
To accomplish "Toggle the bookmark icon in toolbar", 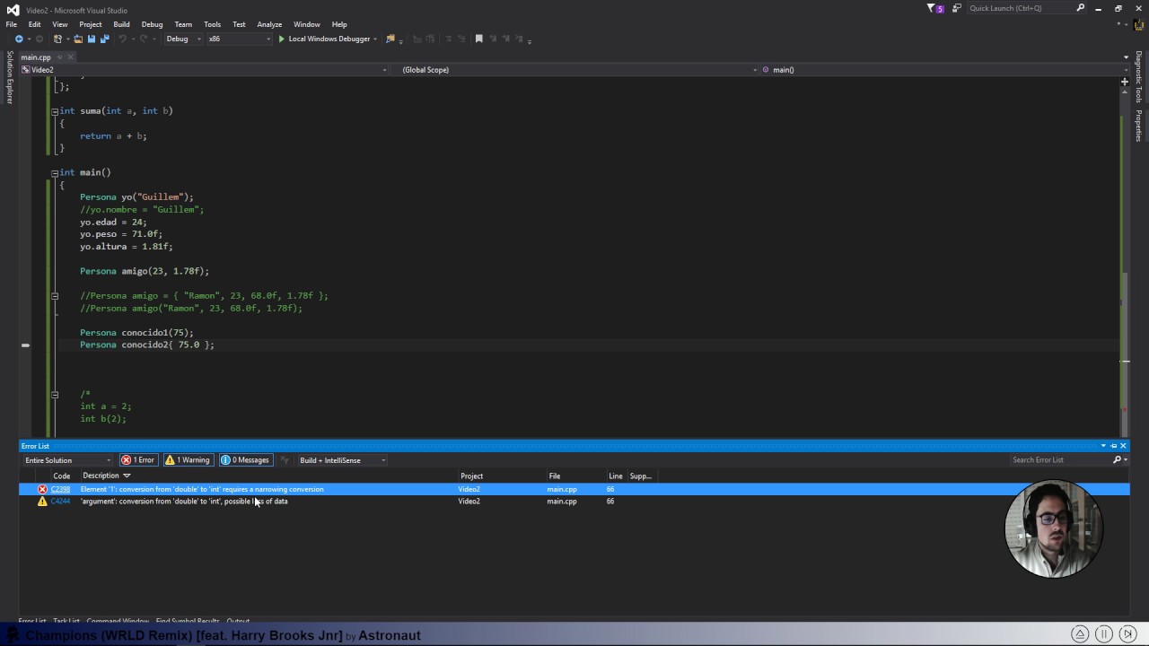I will [479, 39].
